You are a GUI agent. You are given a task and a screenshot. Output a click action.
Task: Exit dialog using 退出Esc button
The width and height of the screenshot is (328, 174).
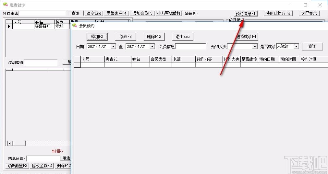182,37
